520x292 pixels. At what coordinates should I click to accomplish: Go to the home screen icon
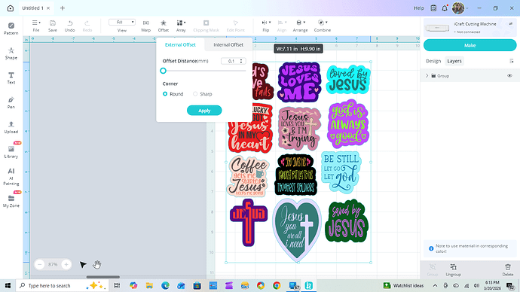(11, 8)
